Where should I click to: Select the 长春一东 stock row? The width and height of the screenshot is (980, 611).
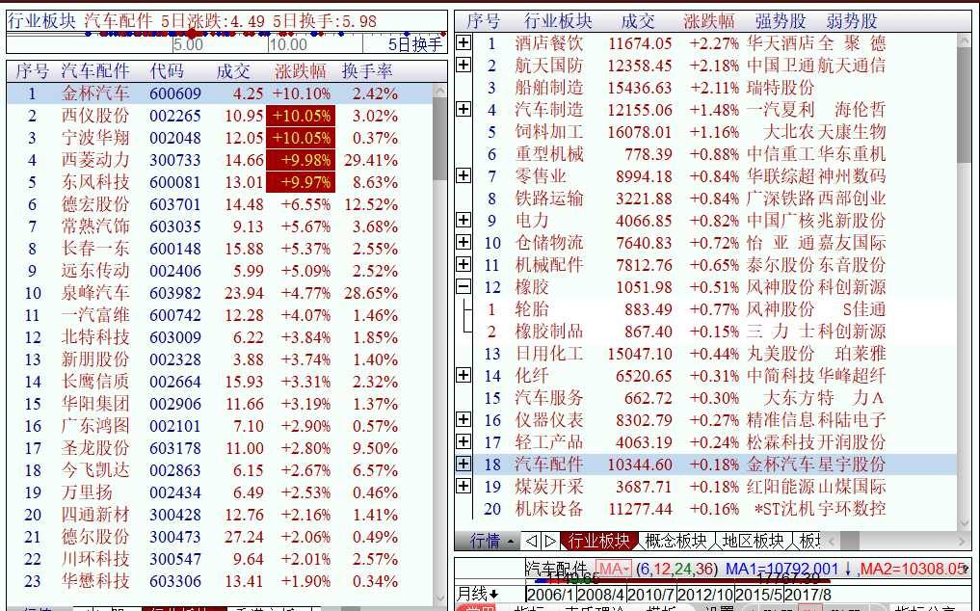[220, 249]
